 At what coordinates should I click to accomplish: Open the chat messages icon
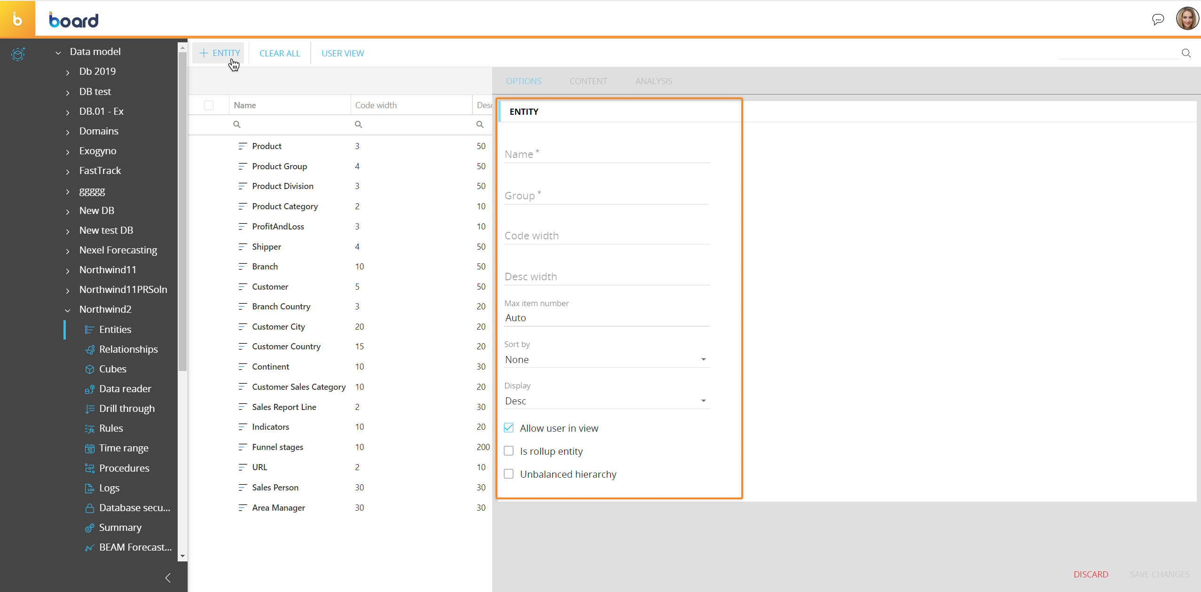[x=1158, y=19]
